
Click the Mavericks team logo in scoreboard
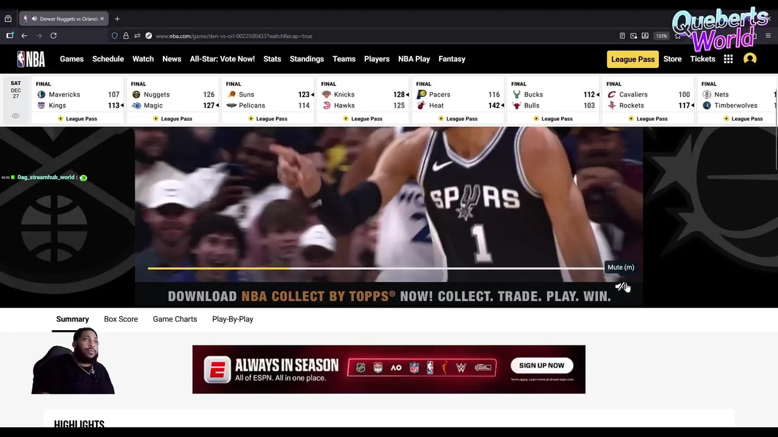[x=41, y=95]
